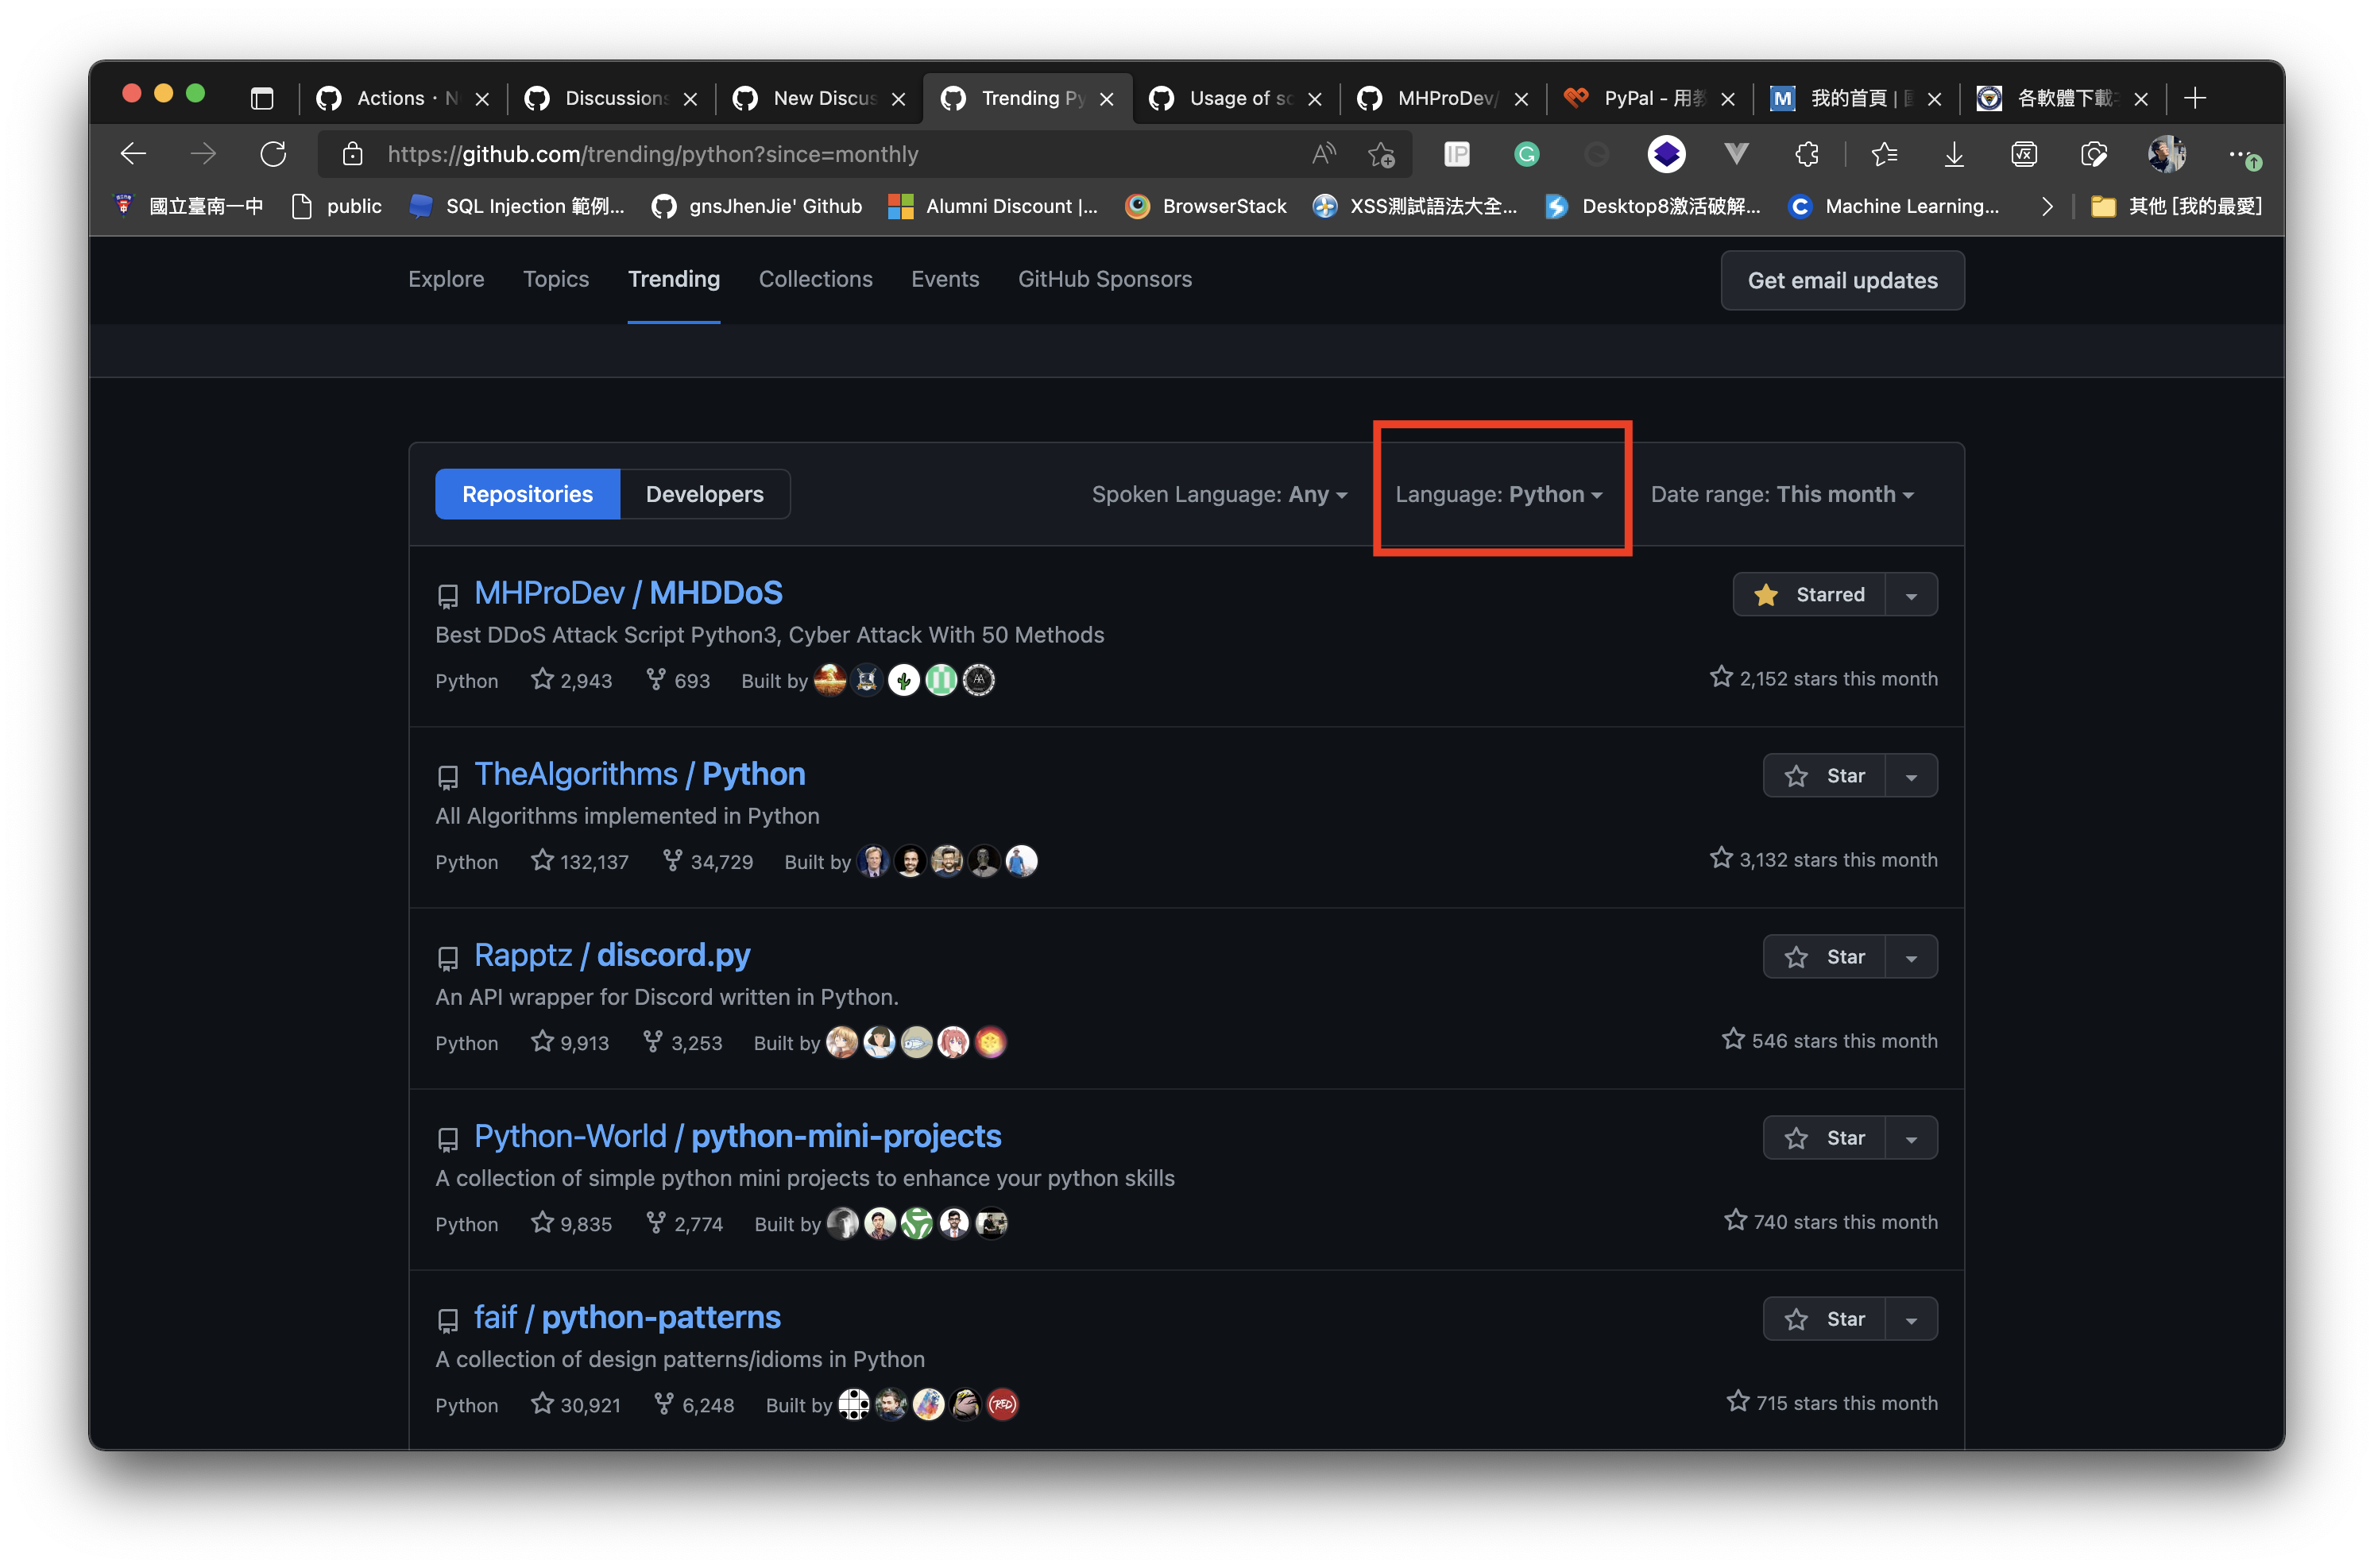Star the Rapptz/discord.py repository

coord(1825,957)
